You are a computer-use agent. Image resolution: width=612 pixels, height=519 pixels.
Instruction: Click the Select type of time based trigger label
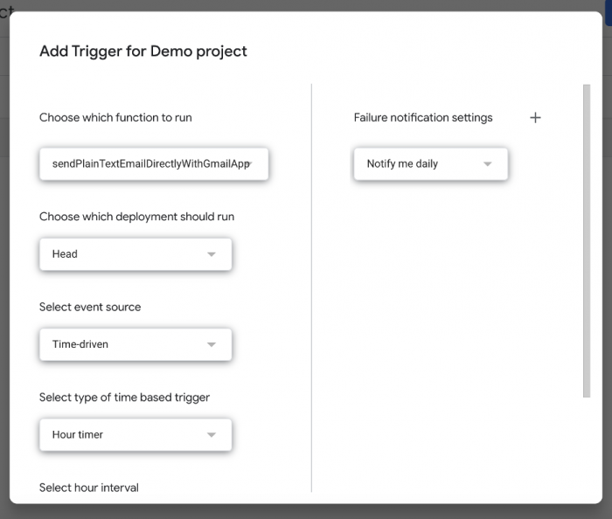pyautogui.click(x=124, y=398)
